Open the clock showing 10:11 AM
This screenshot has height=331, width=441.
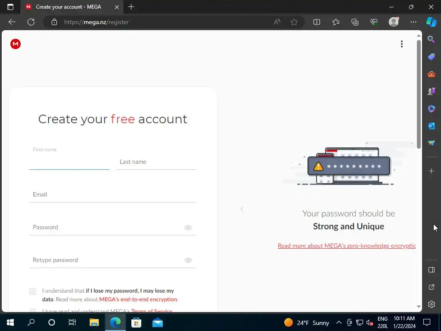point(404,322)
